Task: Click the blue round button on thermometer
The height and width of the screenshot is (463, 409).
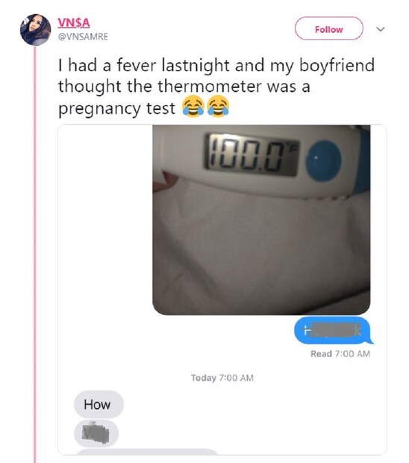Action: (x=323, y=160)
